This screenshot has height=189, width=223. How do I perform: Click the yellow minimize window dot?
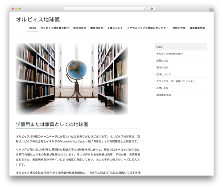(16, 9)
